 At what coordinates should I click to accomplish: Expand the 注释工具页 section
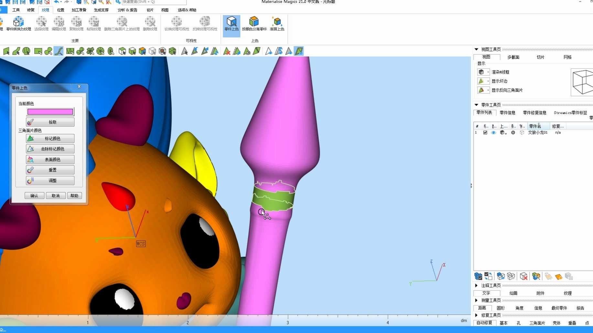pos(476,286)
